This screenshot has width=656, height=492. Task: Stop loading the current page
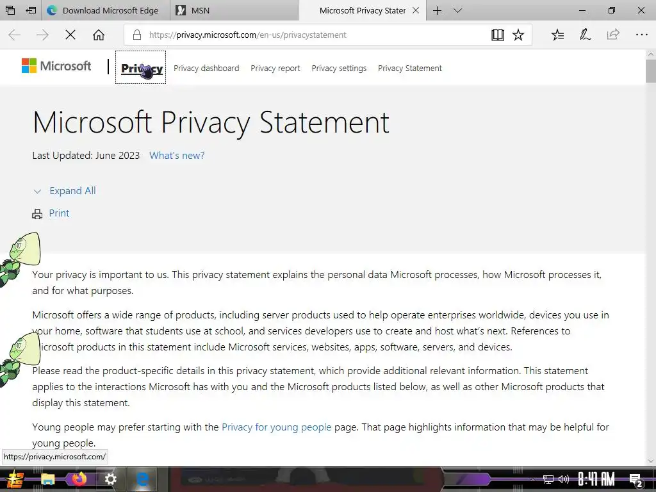click(70, 35)
